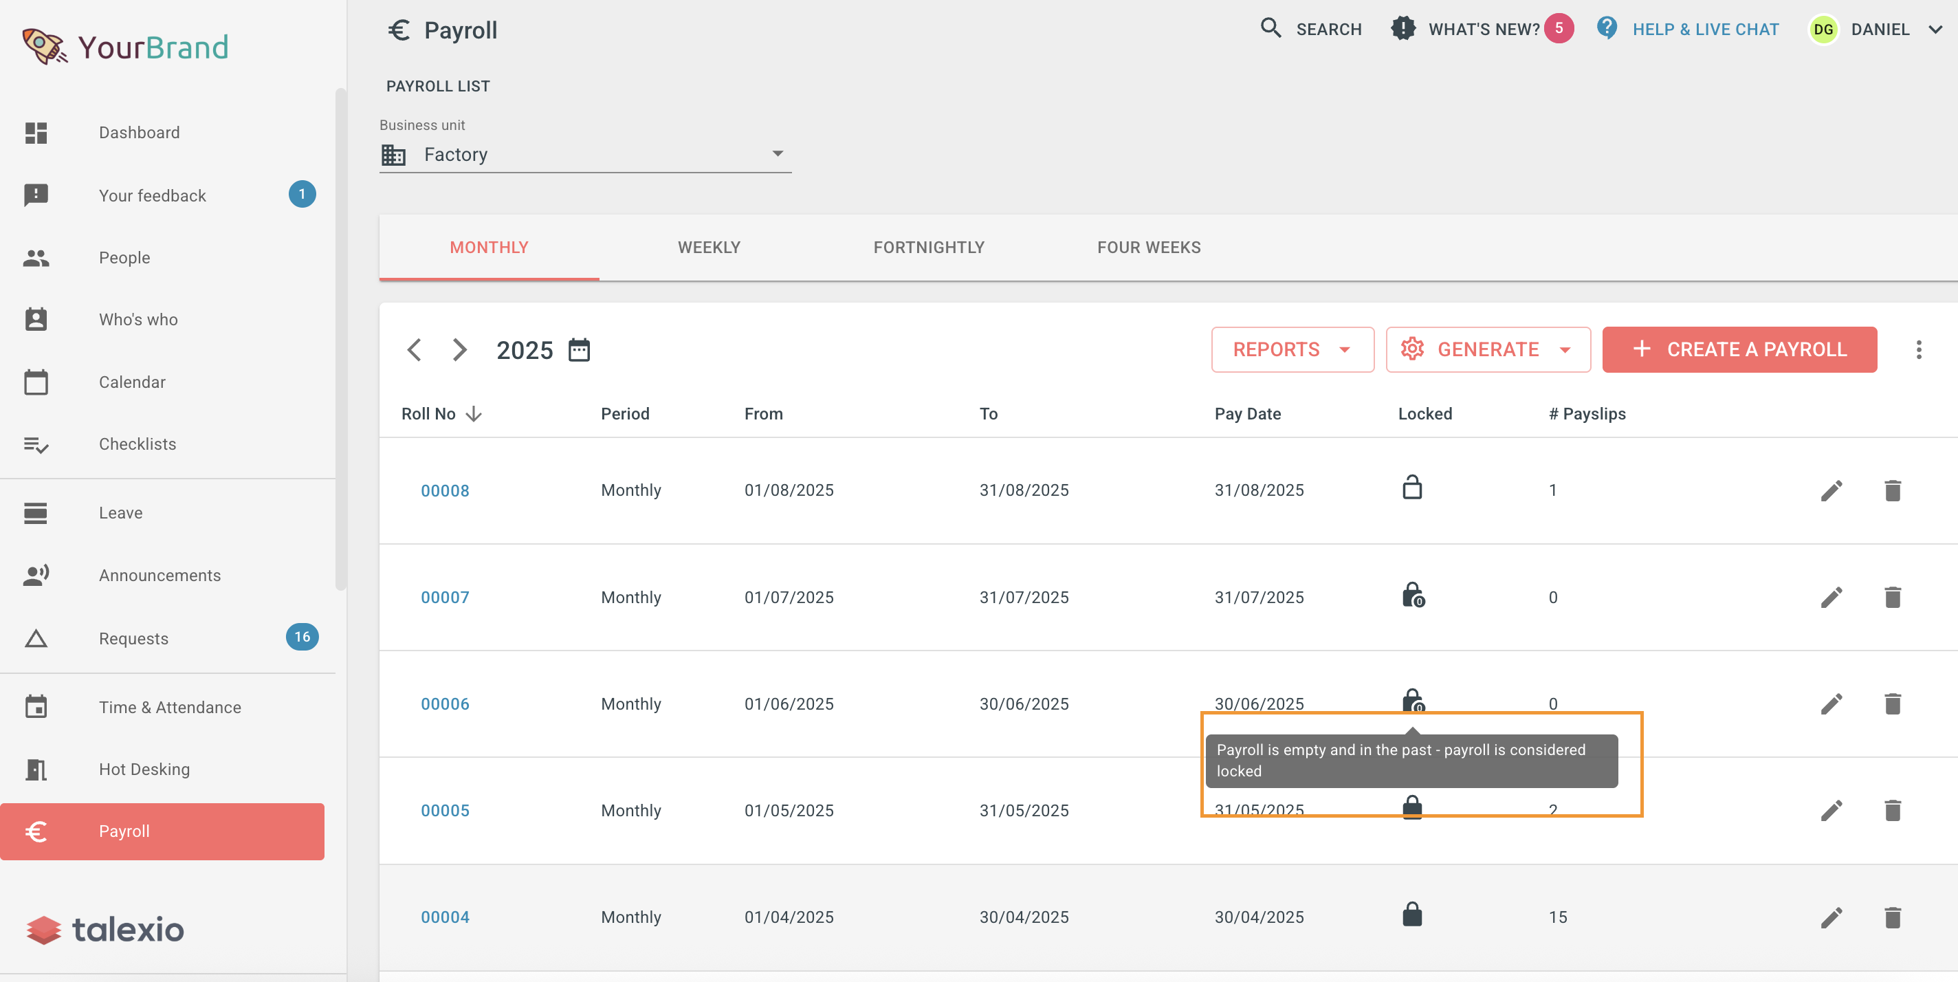The width and height of the screenshot is (1958, 982).
Task: Open the Generate dropdown
Action: (x=1488, y=349)
